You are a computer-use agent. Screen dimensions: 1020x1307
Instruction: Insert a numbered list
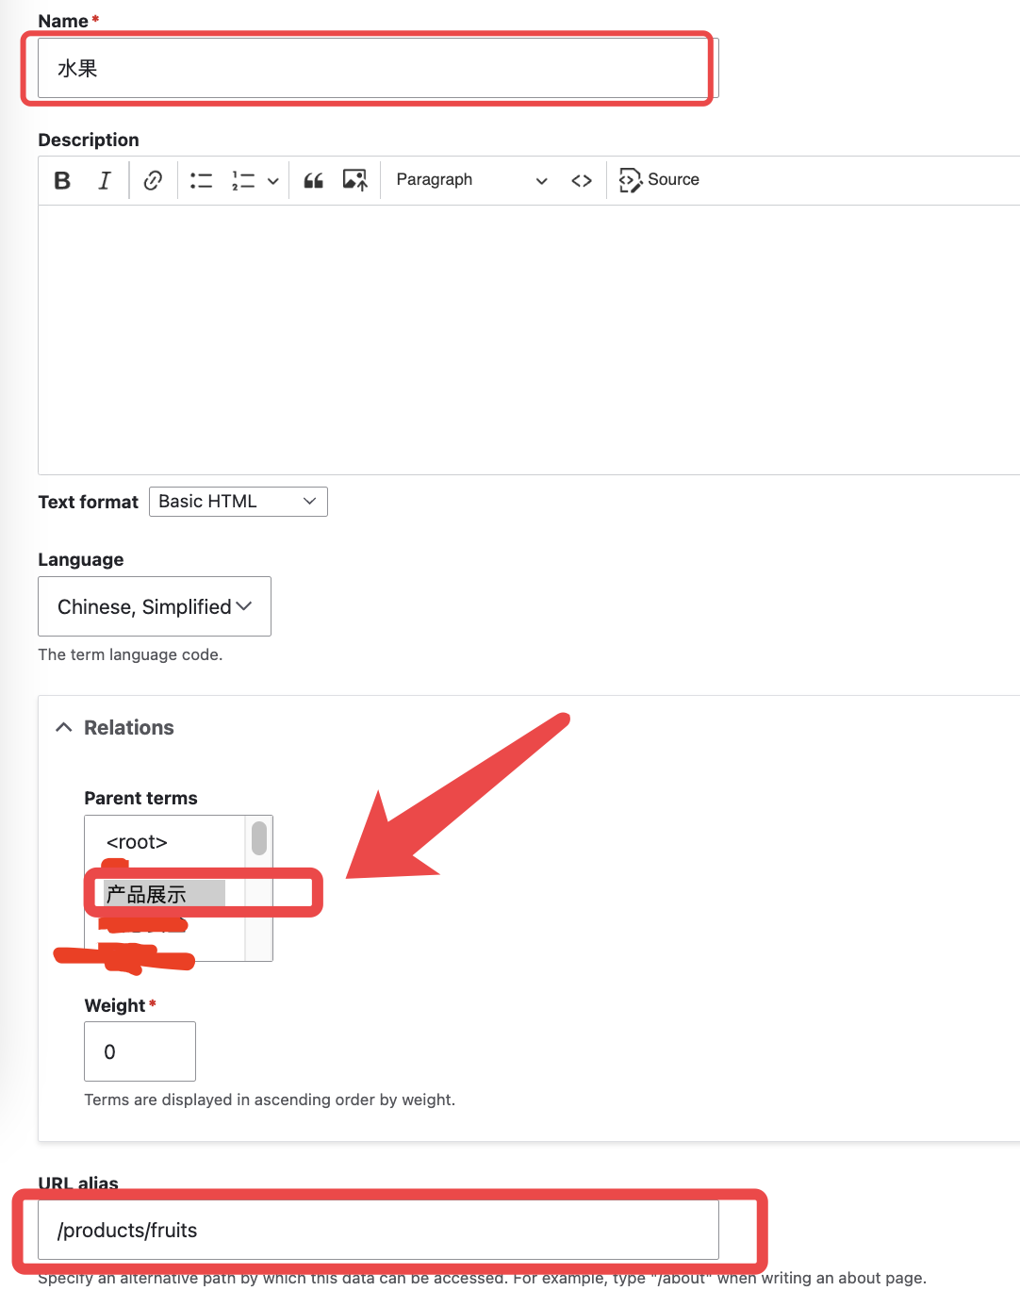point(243,180)
